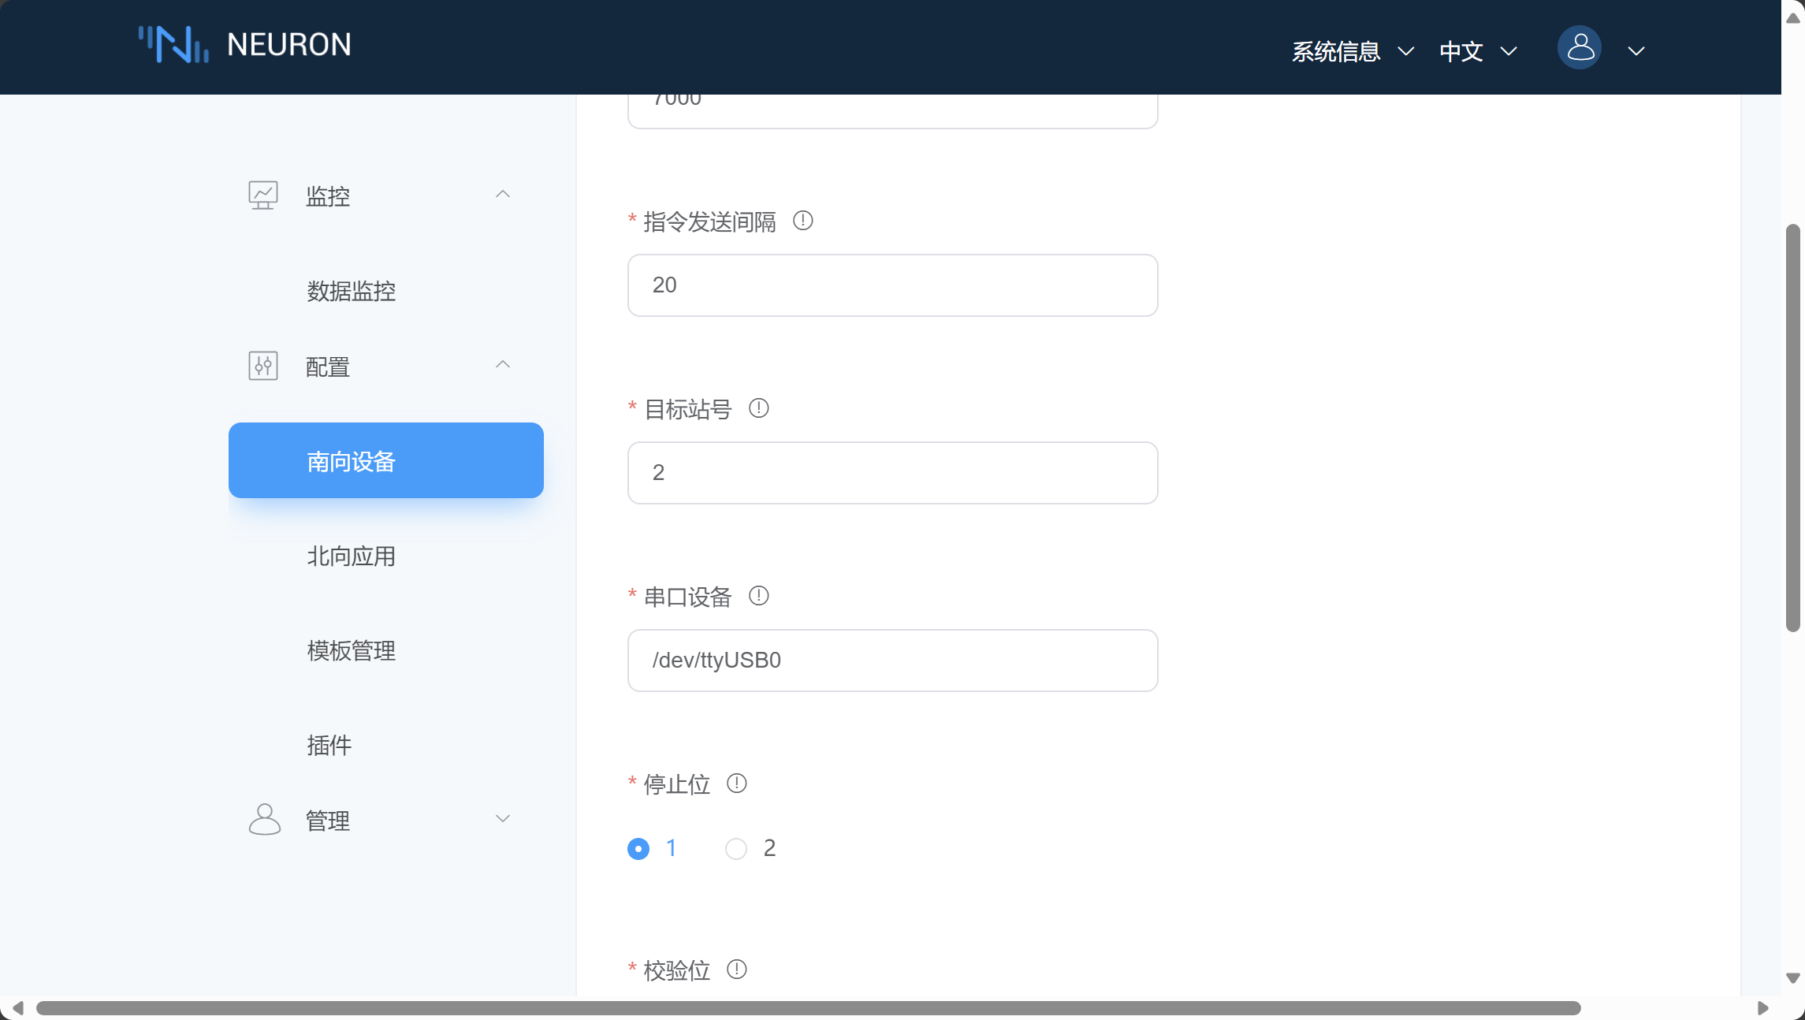Click the Neuron logo icon
The width and height of the screenshot is (1805, 1020).
173,45
